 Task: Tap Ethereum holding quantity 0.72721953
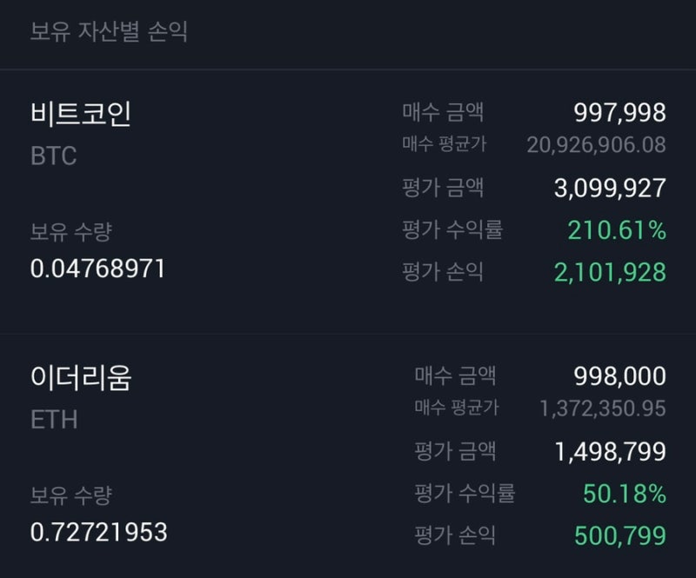point(98,532)
